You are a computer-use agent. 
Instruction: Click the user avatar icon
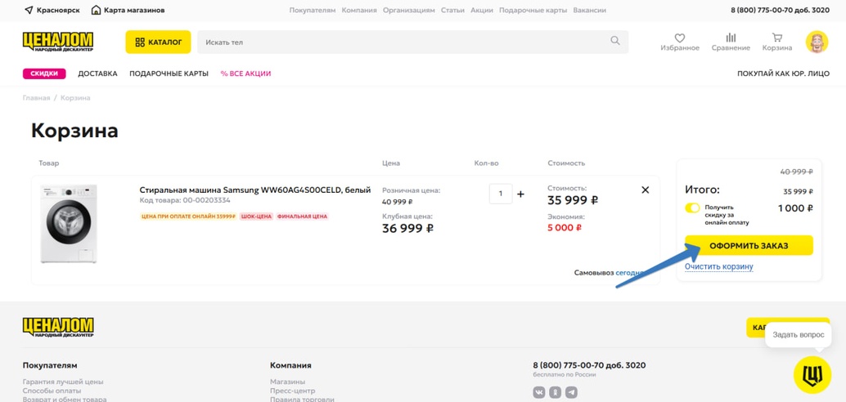click(x=817, y=42)
